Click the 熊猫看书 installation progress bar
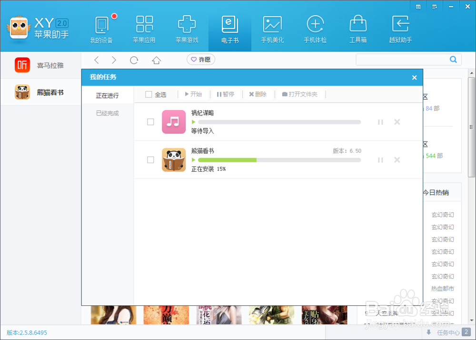This screenshot has width=476, height=340. [x=279, y=160]
